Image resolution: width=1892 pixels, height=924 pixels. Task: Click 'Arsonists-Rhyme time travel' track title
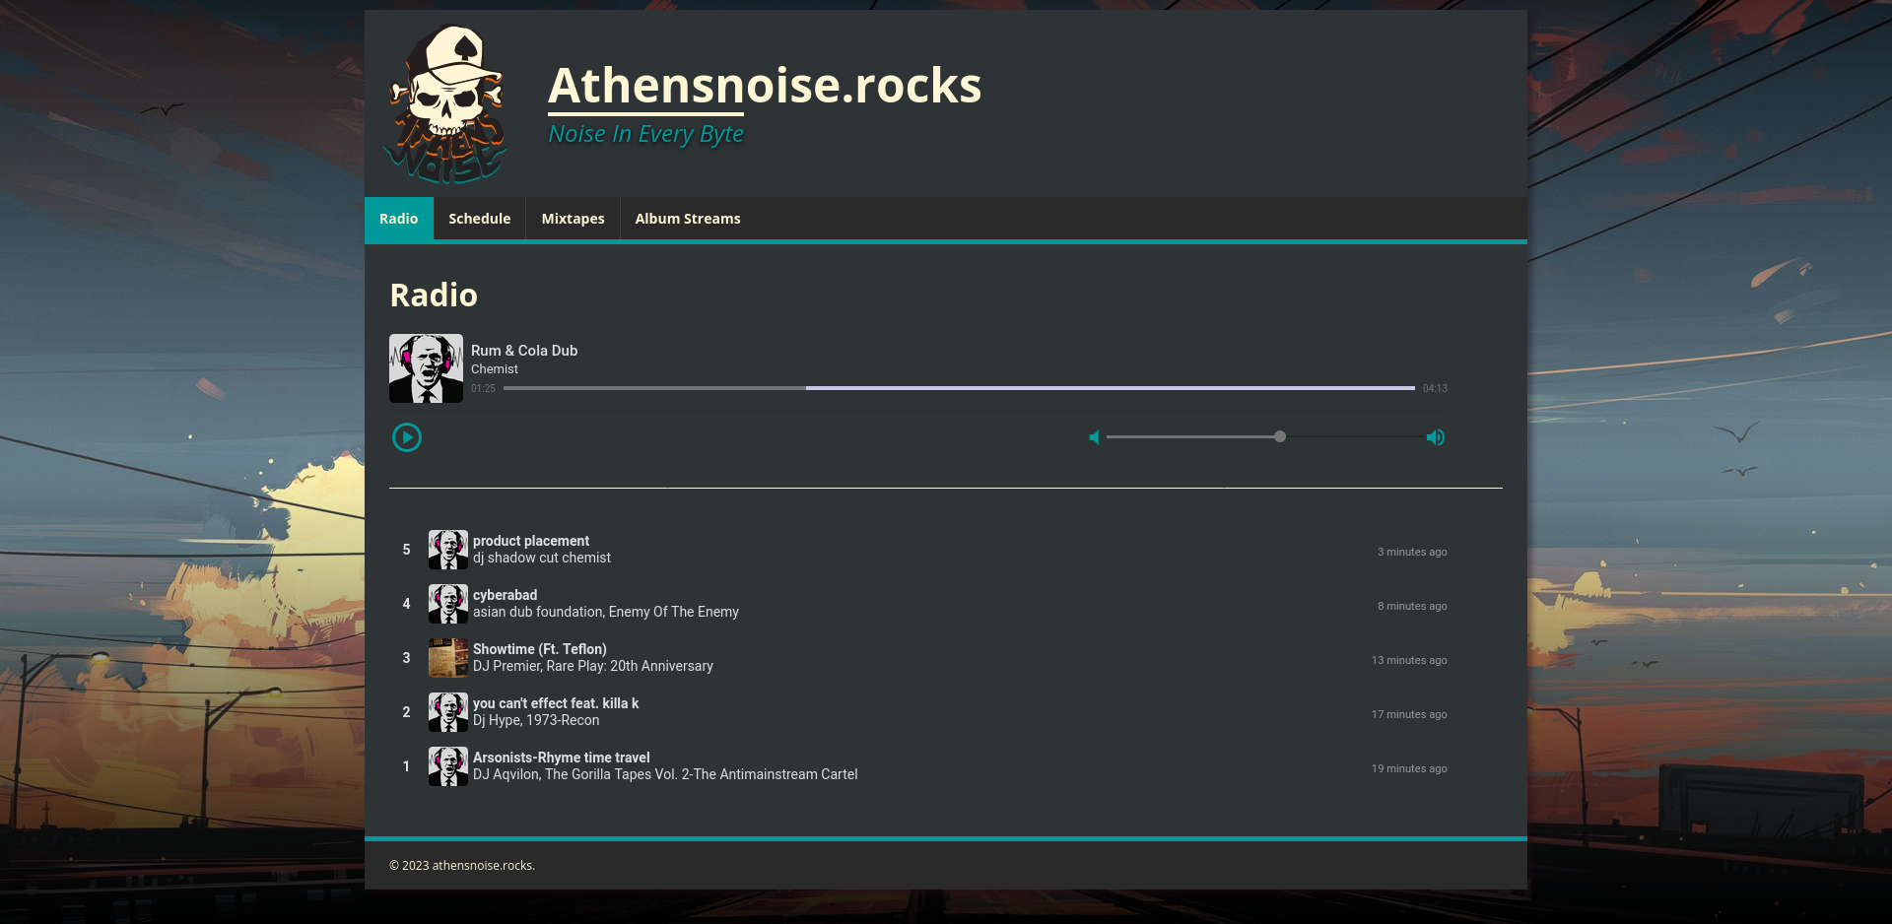click(x=562, y=758)
